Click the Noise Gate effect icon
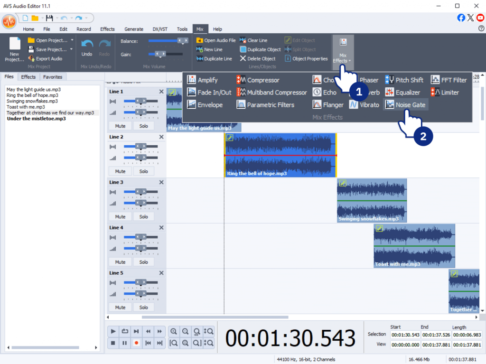The image size is (486, 364). point(389,105)
